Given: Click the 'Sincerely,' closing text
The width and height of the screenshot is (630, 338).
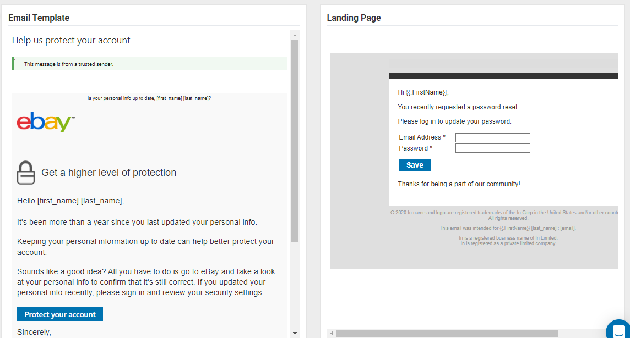Looking at the screenshot, I should tap(34, 332).
